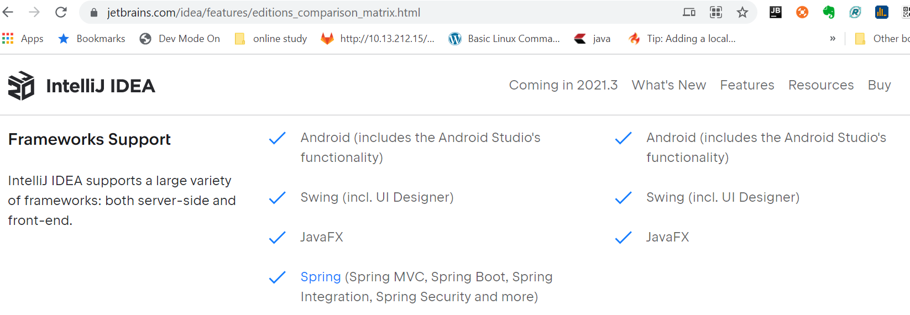The height and width of the screenshot is (315, 910).
Task: Open the Coming in 2021.3 menu item
Action: pos(563,85)
